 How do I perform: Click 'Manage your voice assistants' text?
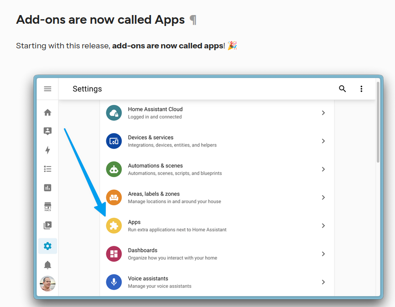[x=160, y=286]
